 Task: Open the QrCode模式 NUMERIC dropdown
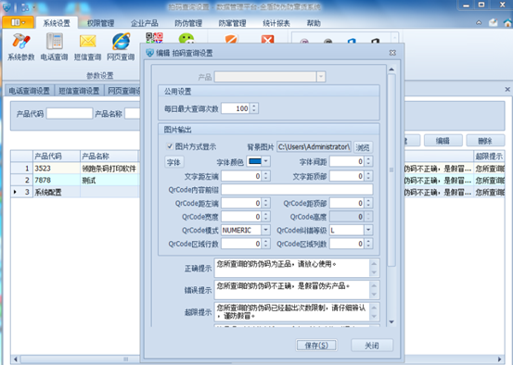coord(265,230)
